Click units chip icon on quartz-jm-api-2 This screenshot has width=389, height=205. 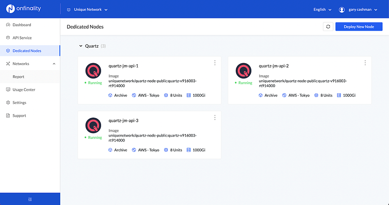[317, 95]
